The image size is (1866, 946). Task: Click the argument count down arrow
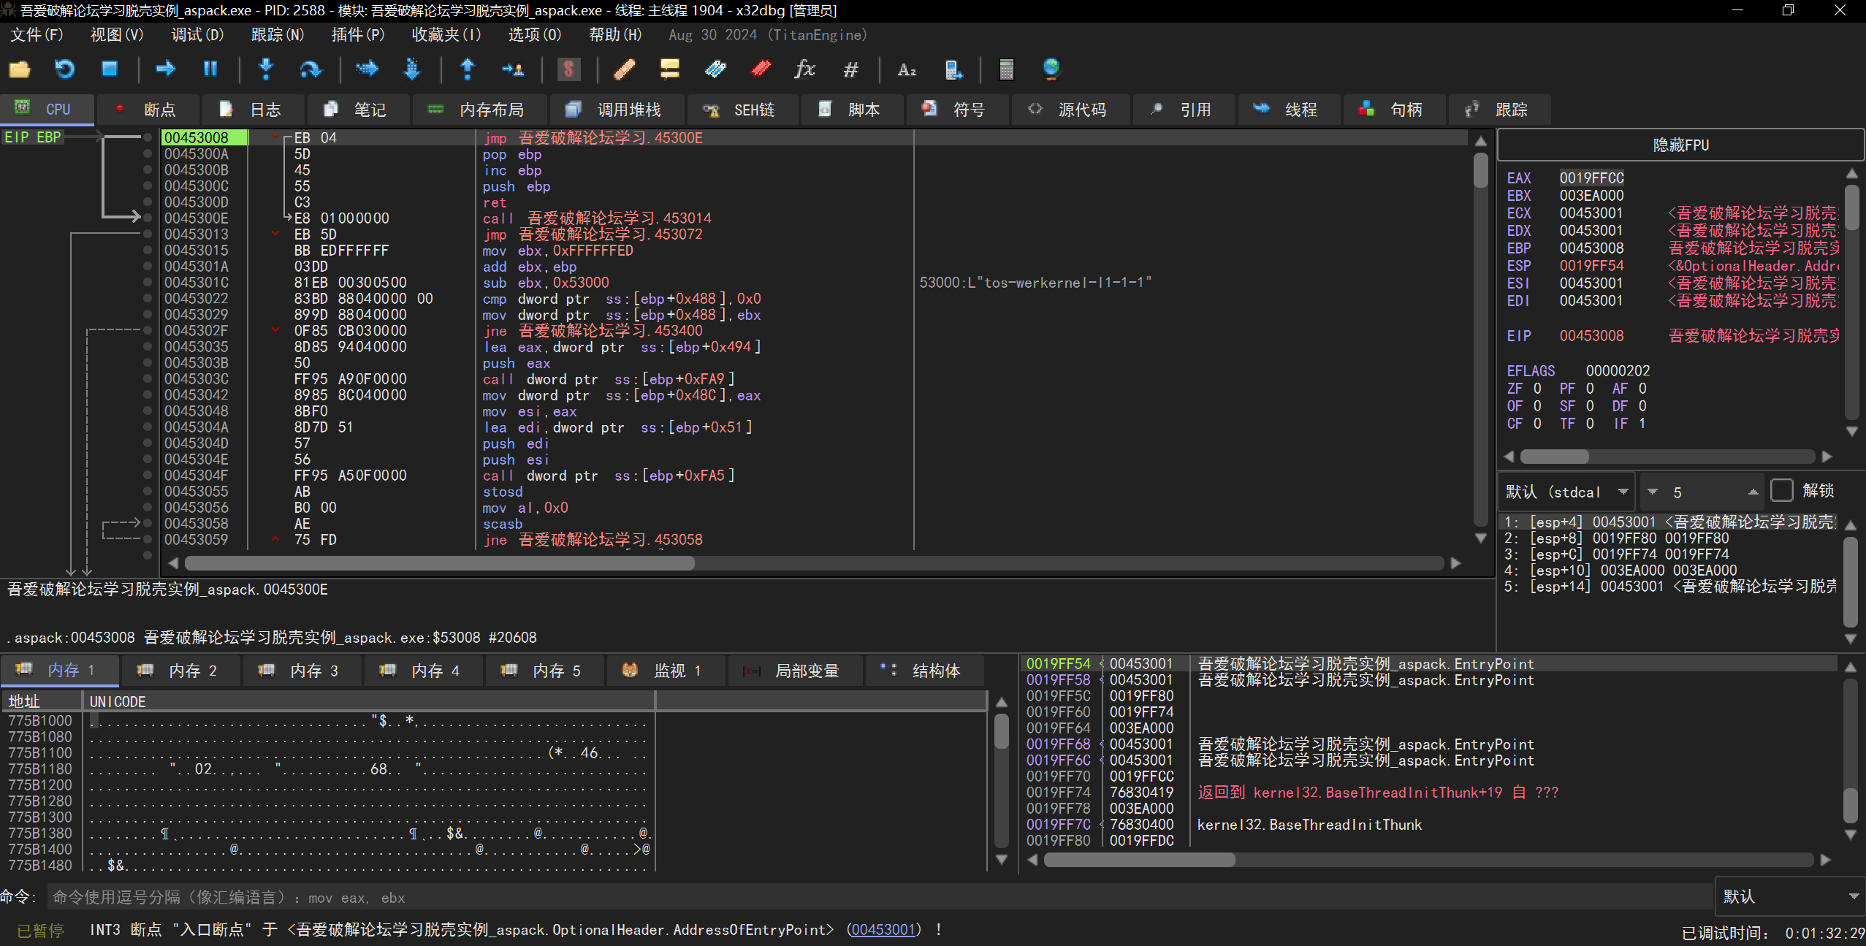coord(1653,492)
